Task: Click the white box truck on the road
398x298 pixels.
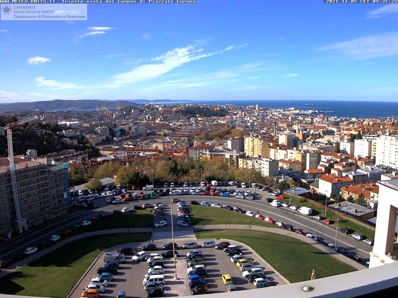Action: [305, 211]
